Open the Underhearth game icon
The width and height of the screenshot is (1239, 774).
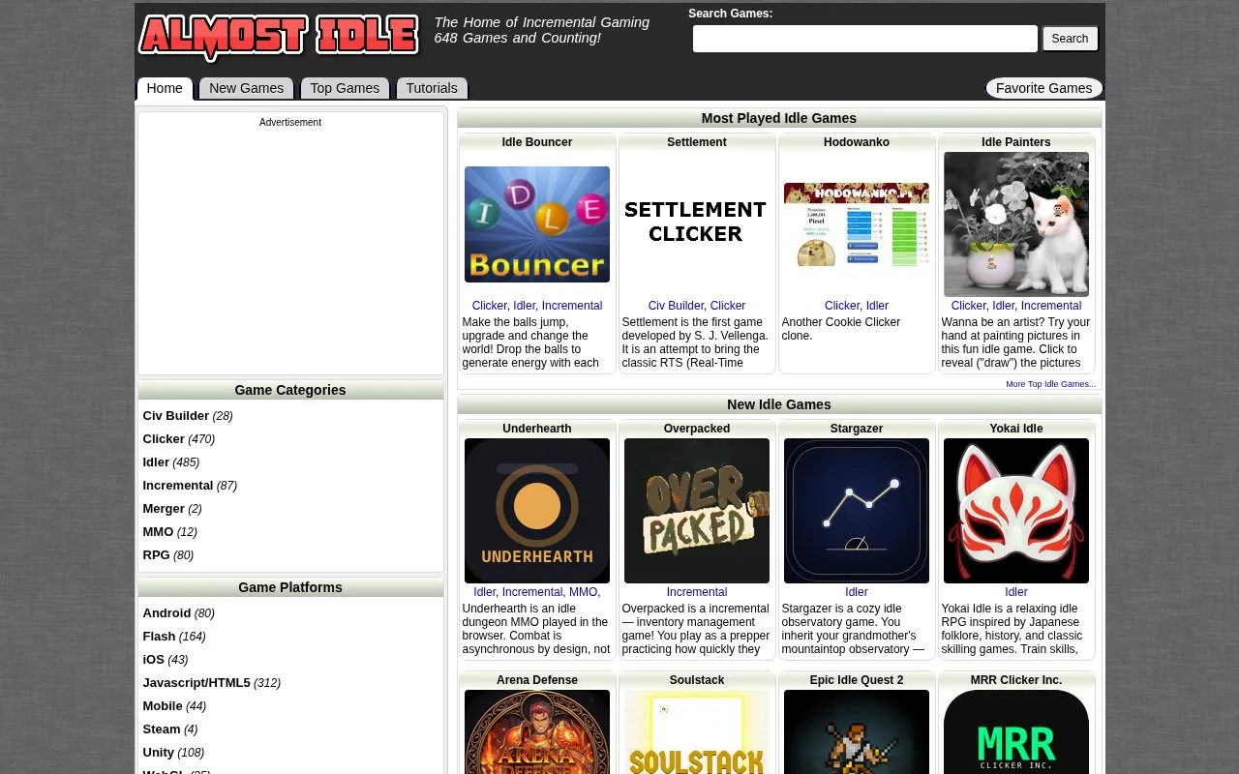(537, 511)
